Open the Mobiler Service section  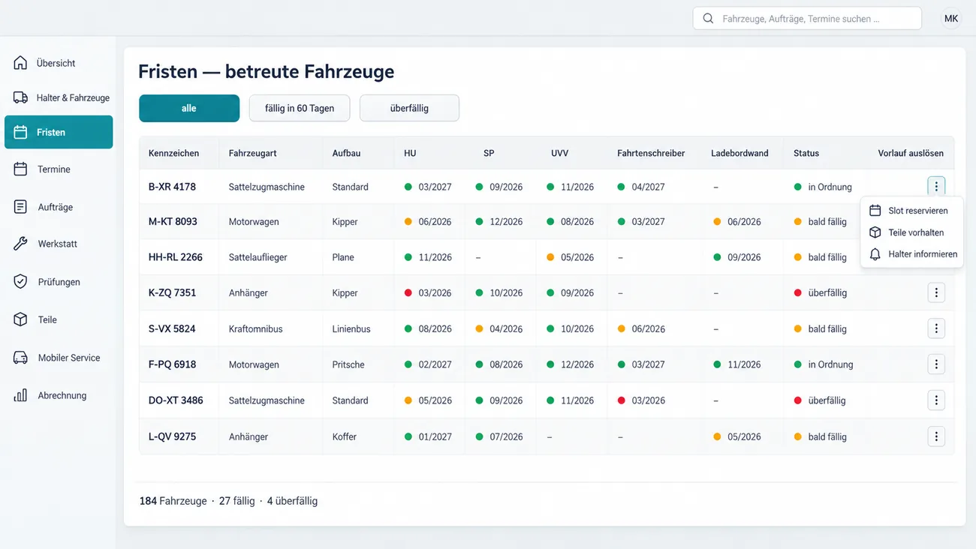coord(59,358)
